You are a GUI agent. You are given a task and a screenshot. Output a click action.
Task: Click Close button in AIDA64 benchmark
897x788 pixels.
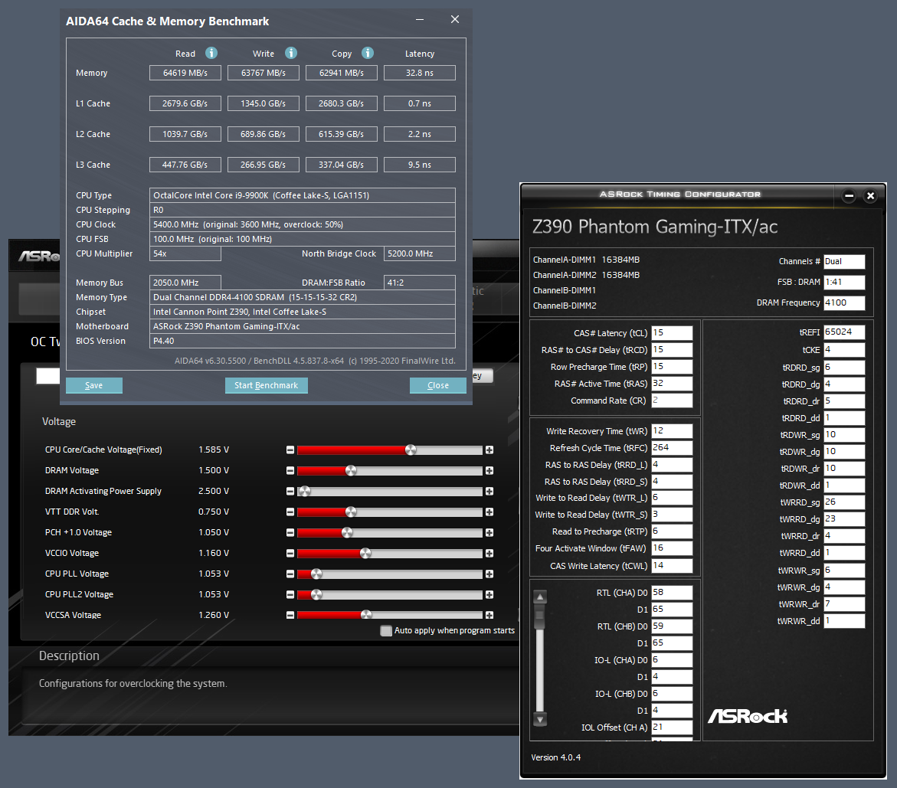(437, 385)
